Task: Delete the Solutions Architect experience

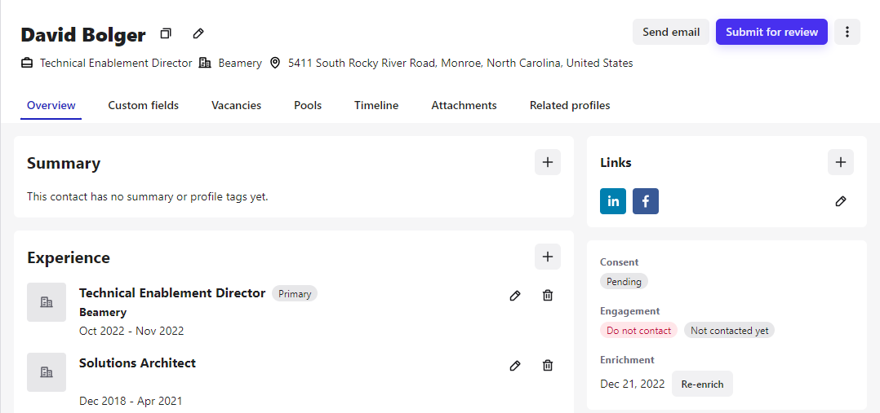Action: coord(548,366)
